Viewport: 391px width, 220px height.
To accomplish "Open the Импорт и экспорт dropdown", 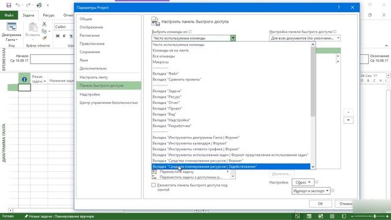I will coord(311,191).
